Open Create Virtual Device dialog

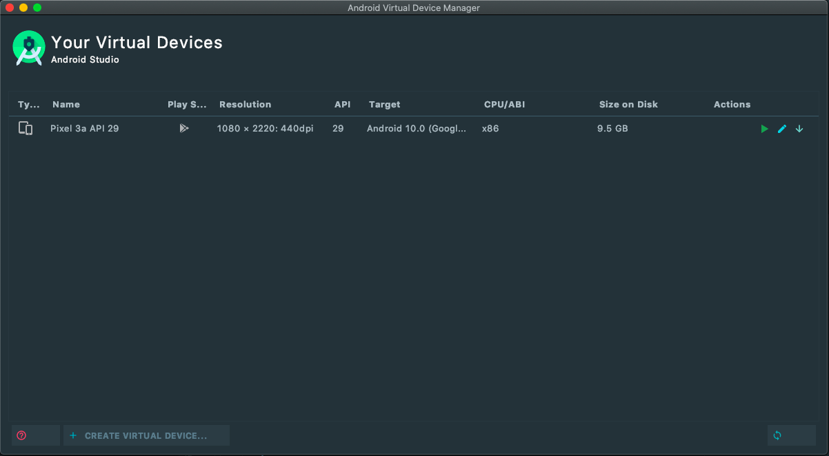[146, 435]
